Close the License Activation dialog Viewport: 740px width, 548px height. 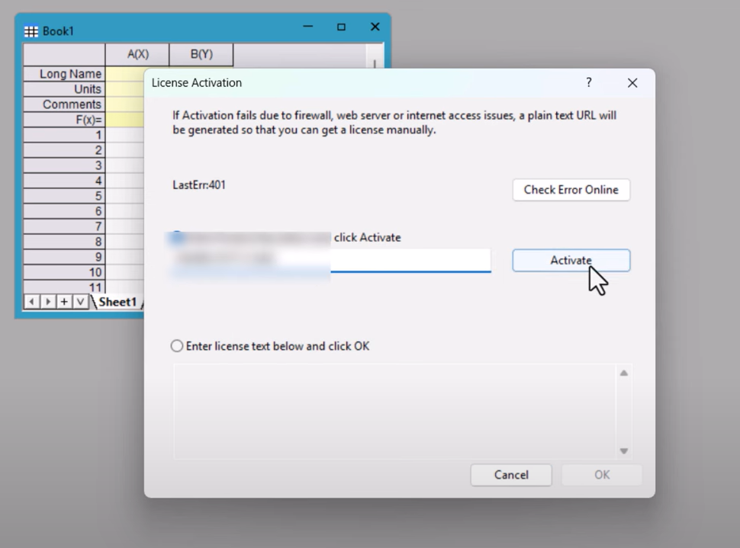pos(632,83)
